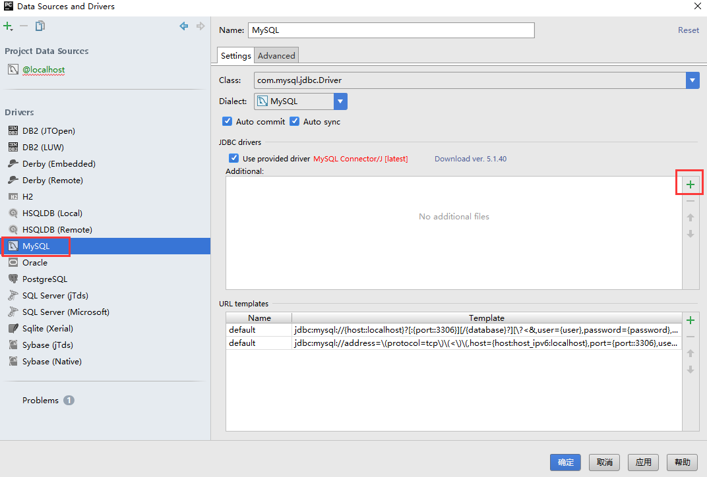Uncheck Use provided driver checkbox
Image resolution: width=707 pixels, height=477 pixels.
[233, 158]
